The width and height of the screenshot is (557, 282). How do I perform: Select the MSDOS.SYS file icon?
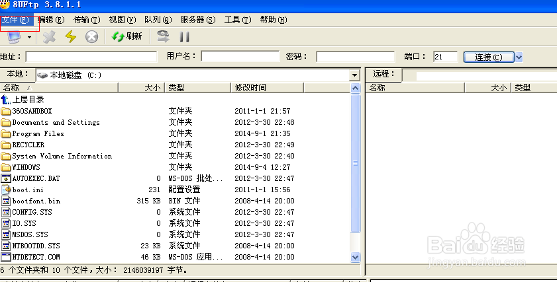6,234
